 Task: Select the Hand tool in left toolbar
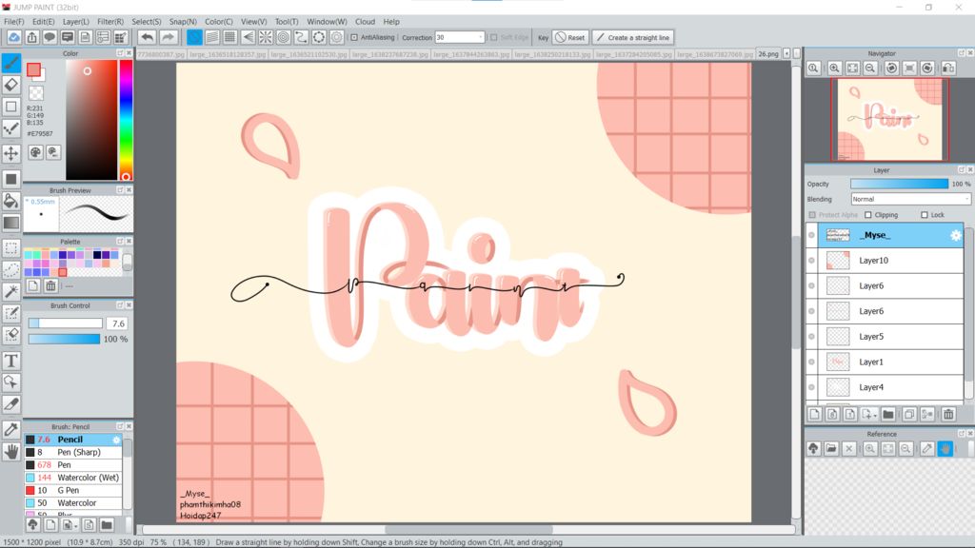(x=11, y=452)
